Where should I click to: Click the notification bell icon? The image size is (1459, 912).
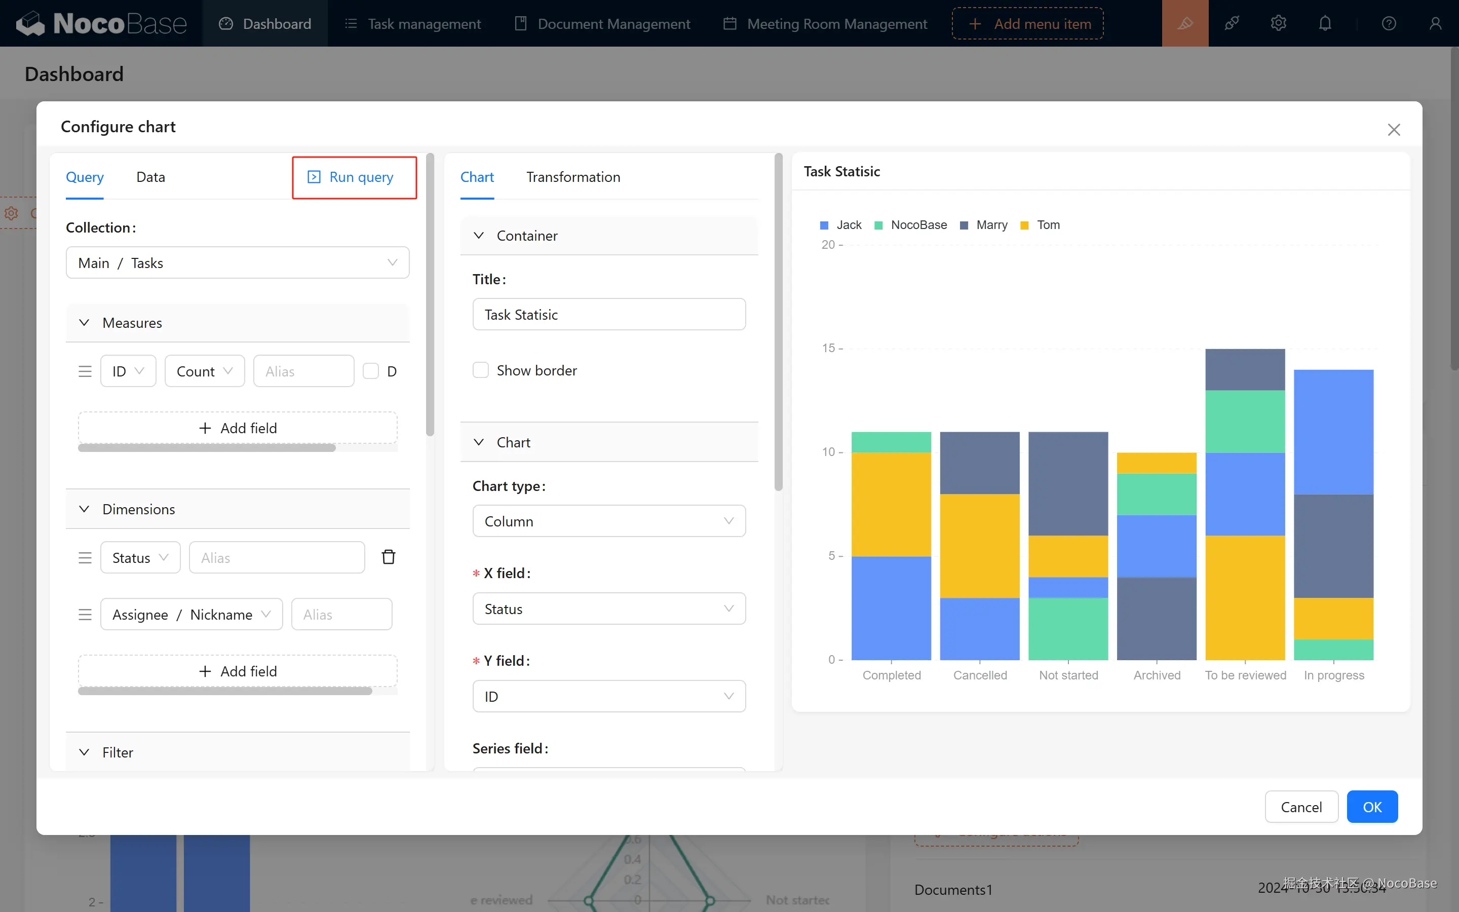(1325, 23)
